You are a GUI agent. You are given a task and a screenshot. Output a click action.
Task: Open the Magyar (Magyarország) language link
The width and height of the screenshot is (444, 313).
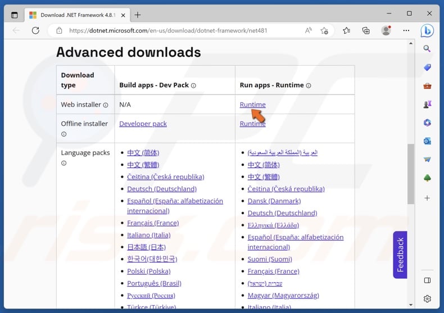click(x=283, y=295)
